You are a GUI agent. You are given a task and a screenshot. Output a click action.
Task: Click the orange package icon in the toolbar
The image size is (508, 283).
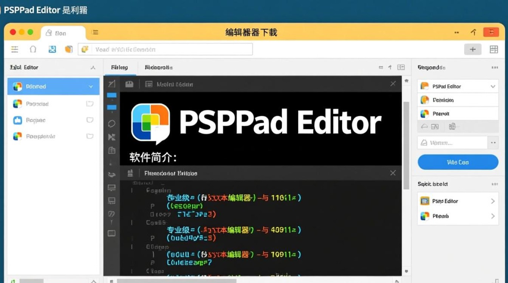pyautogui.click(x=70, y=49)
